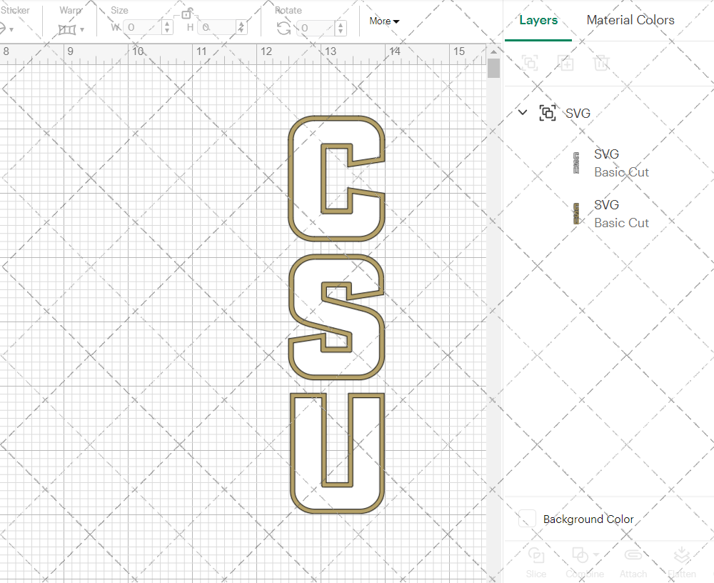Select the letter S on canvas
The height and width of the screenshot is (583, 714).
[x=336, y=317]
